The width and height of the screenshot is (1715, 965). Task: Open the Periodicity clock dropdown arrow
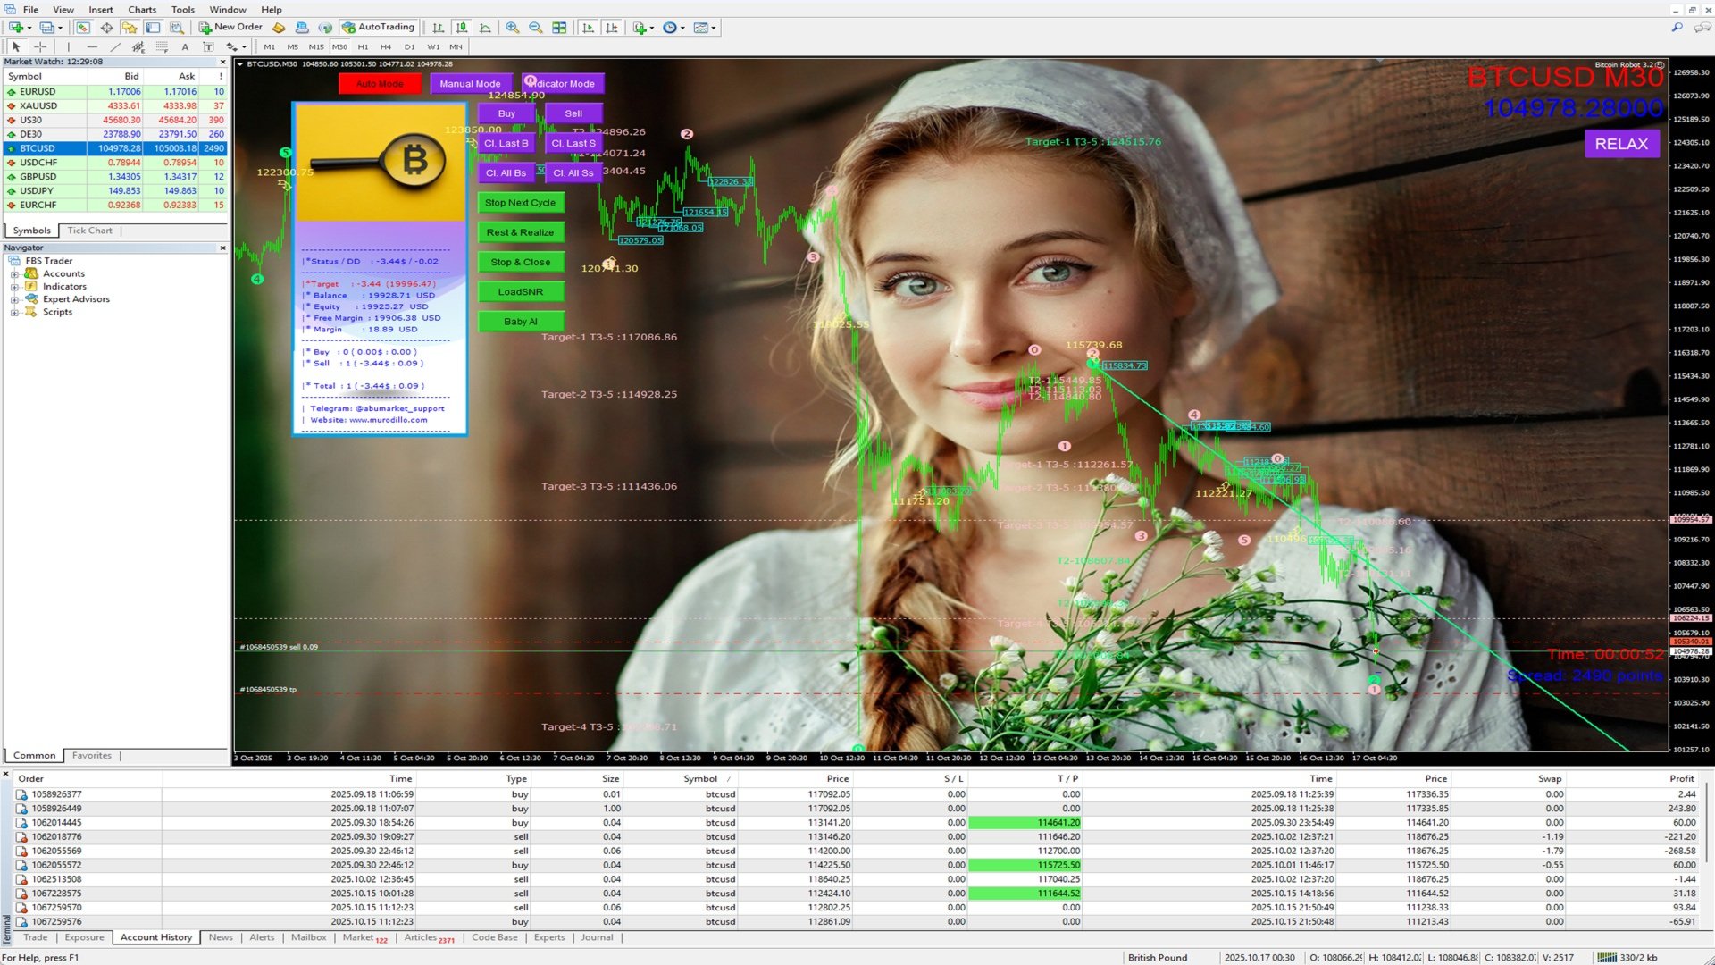coord(683,28)
